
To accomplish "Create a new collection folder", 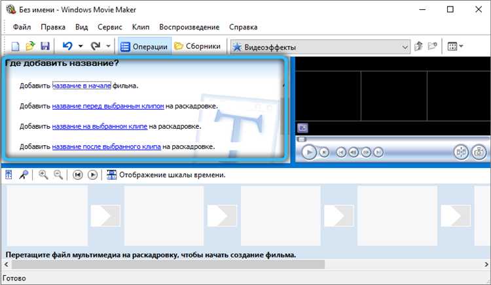I will tap(433, 46).
